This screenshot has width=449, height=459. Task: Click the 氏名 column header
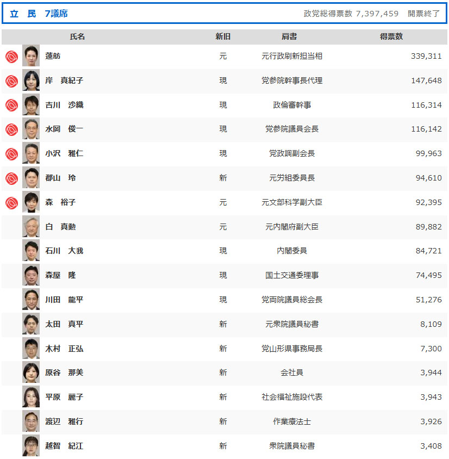[77, 36]
